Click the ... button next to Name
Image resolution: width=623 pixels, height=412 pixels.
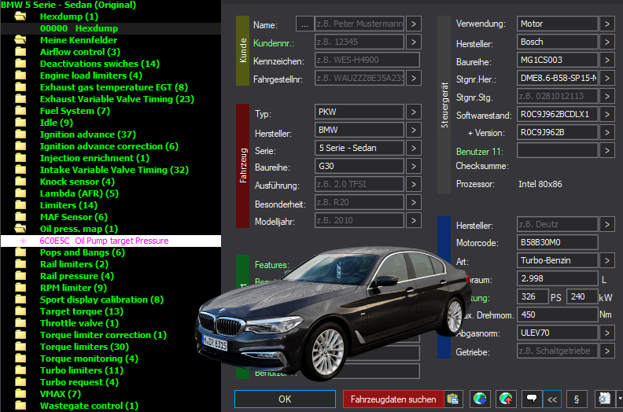[304, 24]
